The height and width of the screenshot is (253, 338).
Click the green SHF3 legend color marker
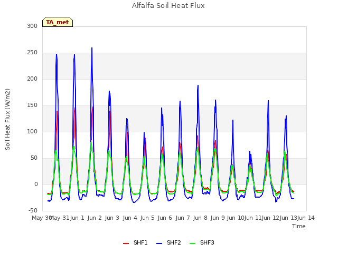click(192, 244)
